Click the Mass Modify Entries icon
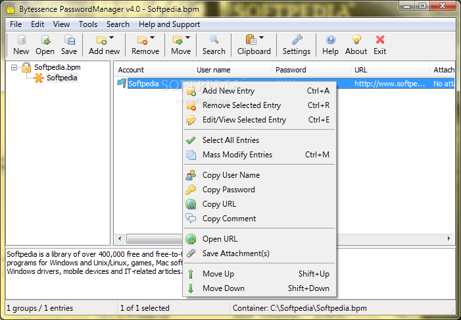The width and height of the screenshot is (461, 320). [191, 155]
